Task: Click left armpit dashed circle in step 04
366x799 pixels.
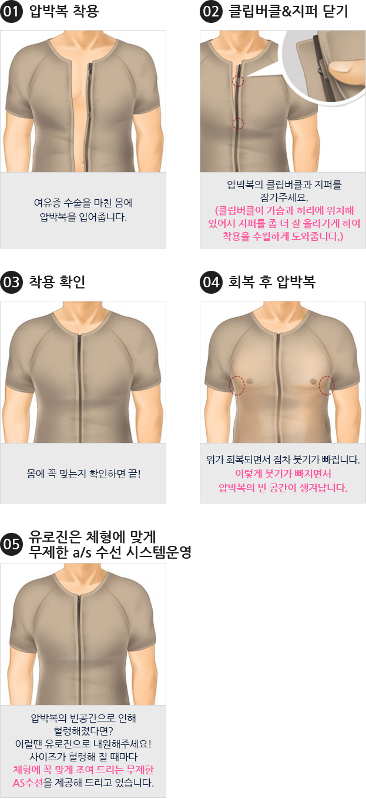Action: click(x=236, y=385)
